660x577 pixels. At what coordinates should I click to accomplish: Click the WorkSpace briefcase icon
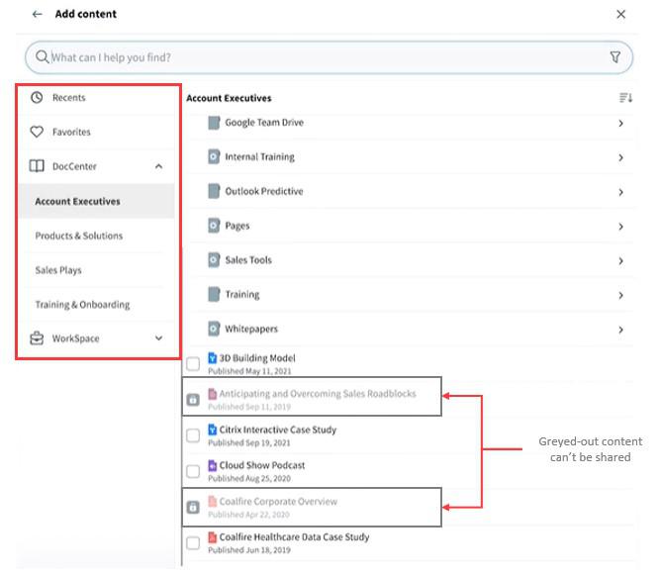pyautogui.click(x=37, y=338)
